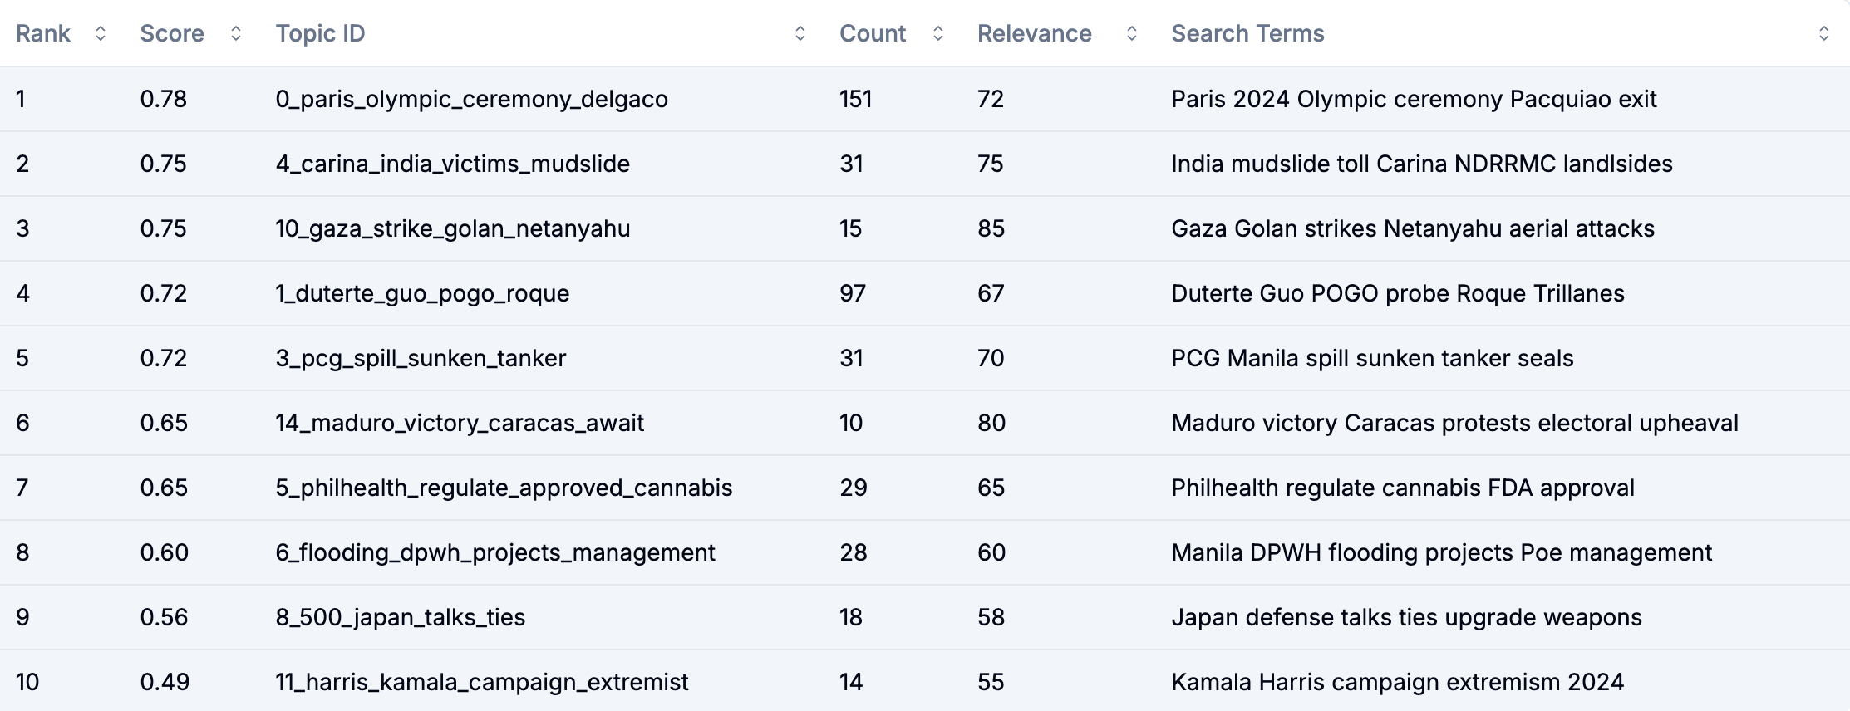Sort table by Rank column icon
Image resolution: width=1850 pixels, height=711 pixels.
click(101, 33)
